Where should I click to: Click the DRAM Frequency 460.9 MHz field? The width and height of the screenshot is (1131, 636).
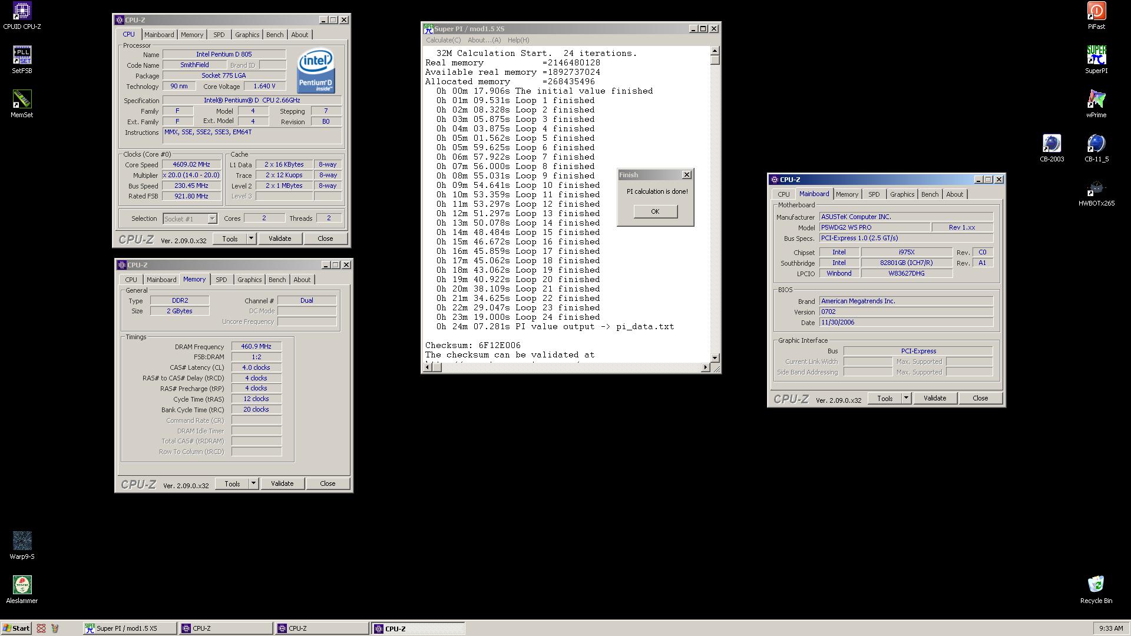(256, 346)
